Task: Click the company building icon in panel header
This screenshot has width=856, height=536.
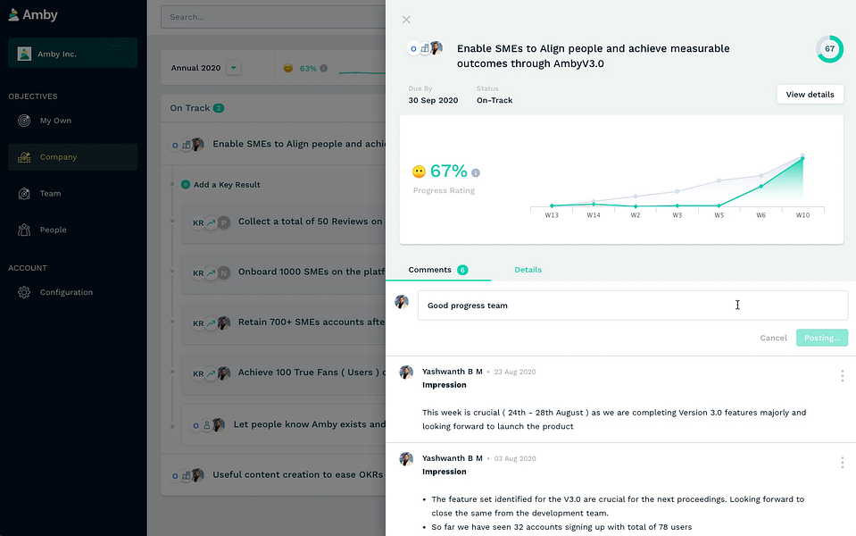Action: click(x=425, y=48)
